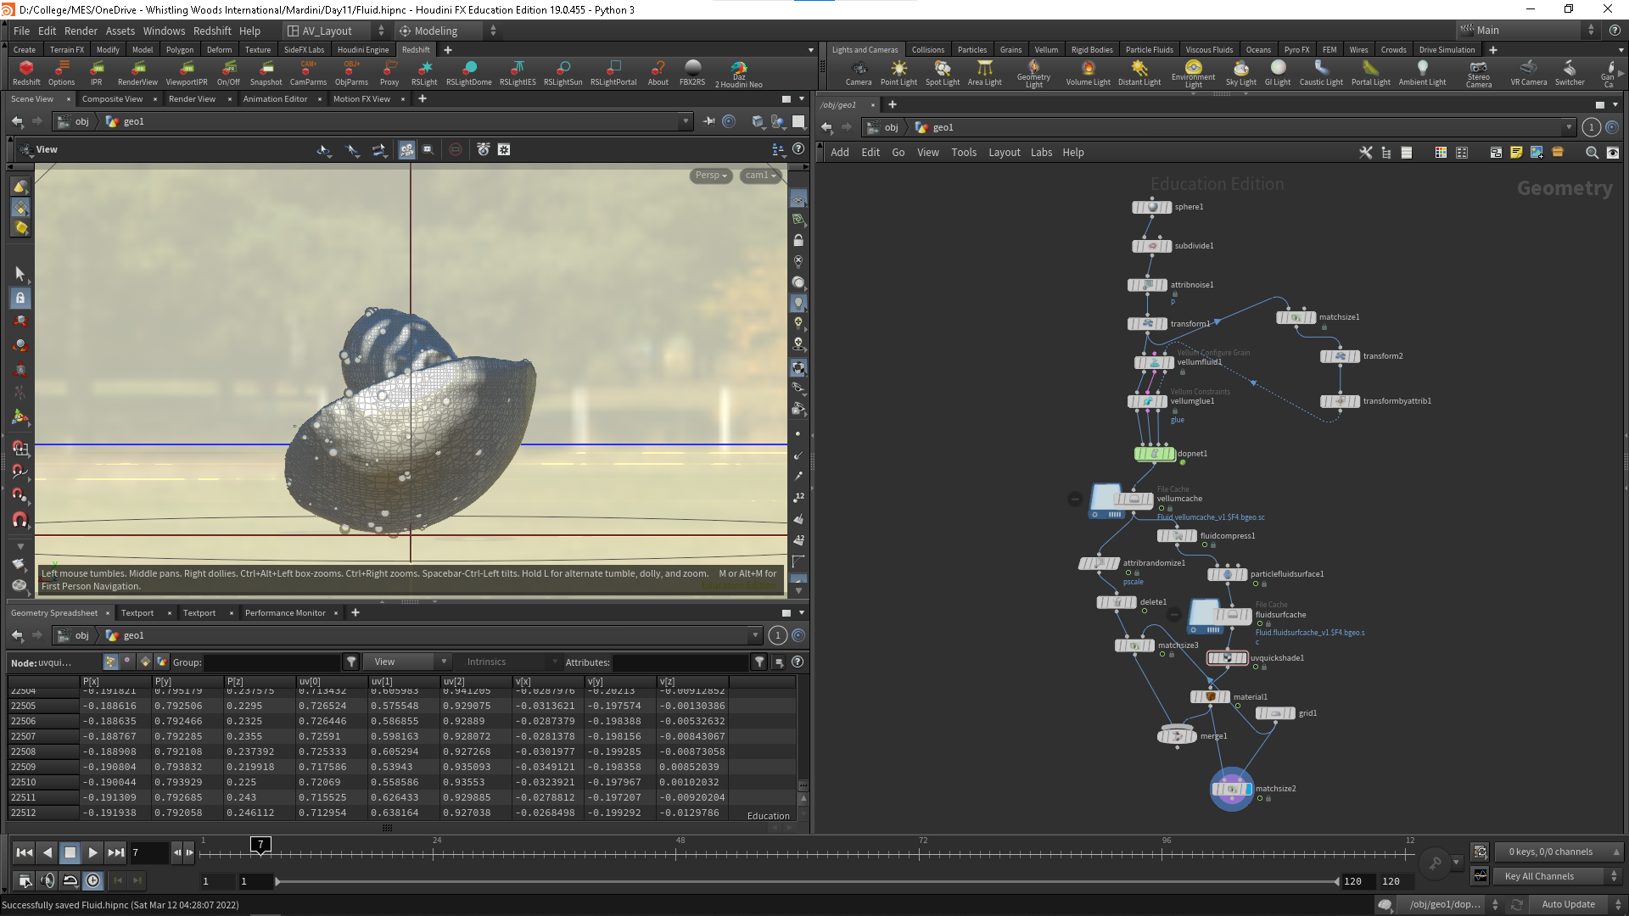Toggle secure selection lock in viewport toolbar
The image size is (1629, 916).
[x=20, y=298]
